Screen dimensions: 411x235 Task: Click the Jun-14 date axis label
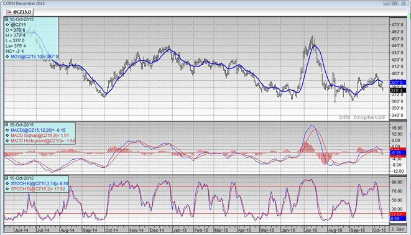(x=22, y=230)
